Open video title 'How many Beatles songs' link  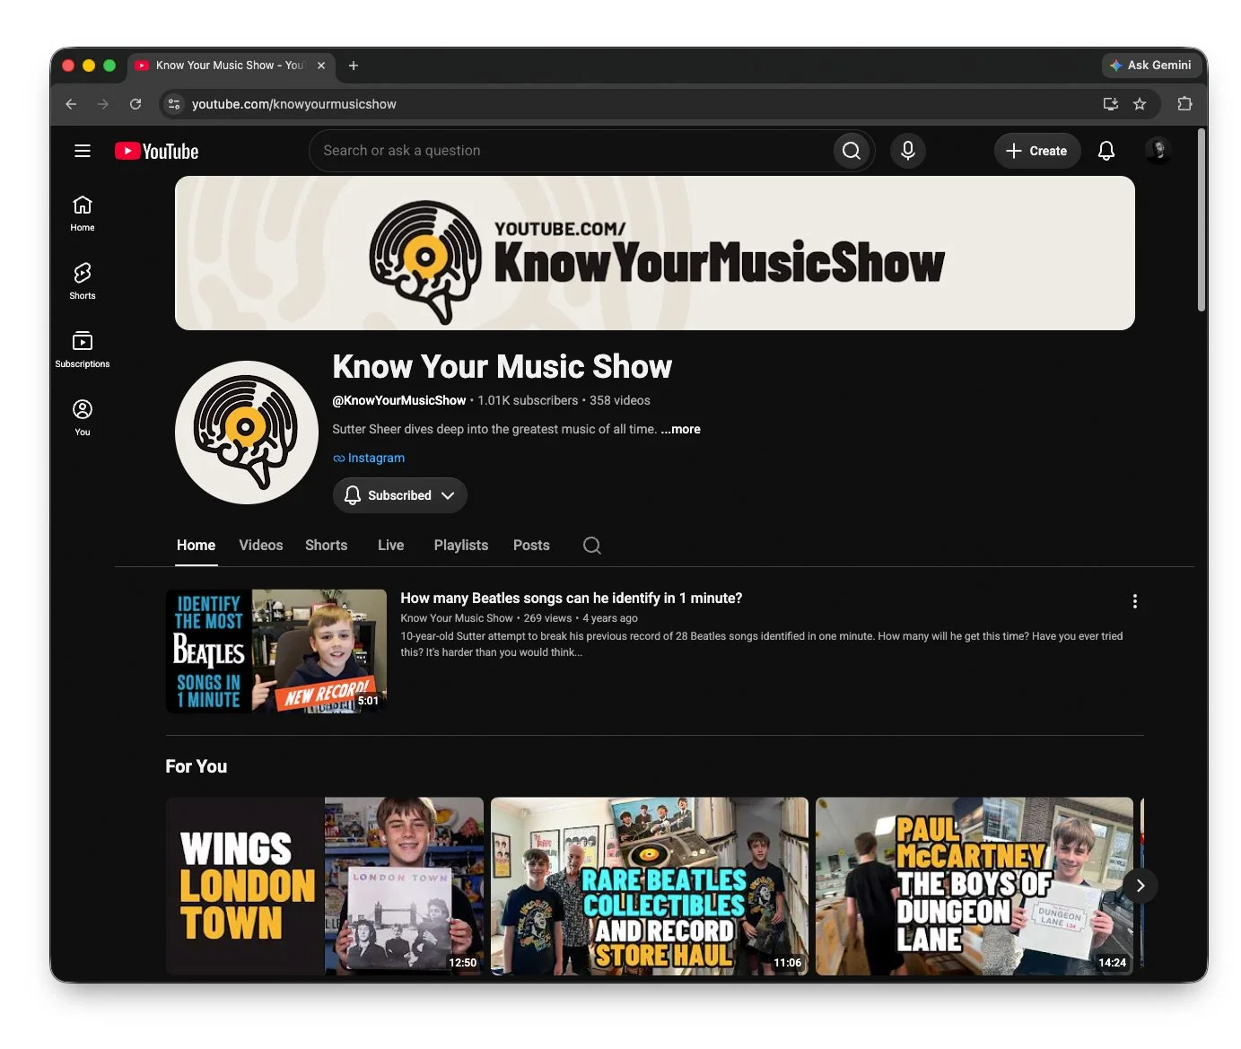pos(572,599)
